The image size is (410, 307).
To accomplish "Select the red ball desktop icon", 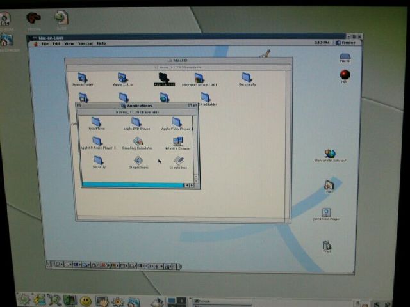I will pyautogui.click(x=345, y=75).
